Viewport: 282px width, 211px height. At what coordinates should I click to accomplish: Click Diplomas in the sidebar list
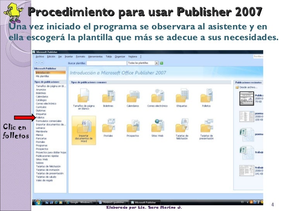41,111
